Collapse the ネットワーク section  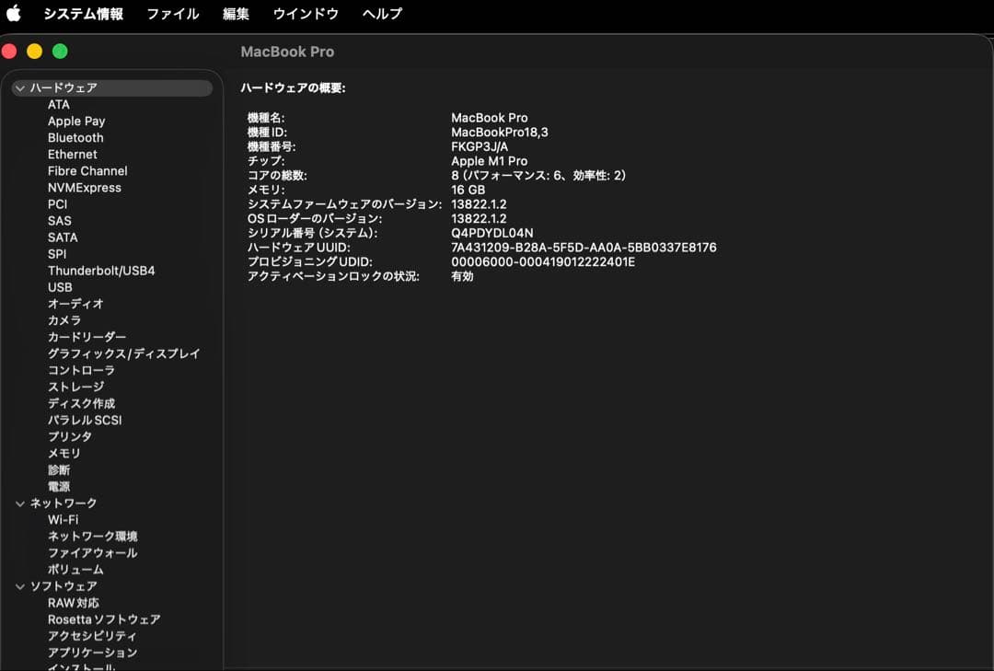pos(20,503)
